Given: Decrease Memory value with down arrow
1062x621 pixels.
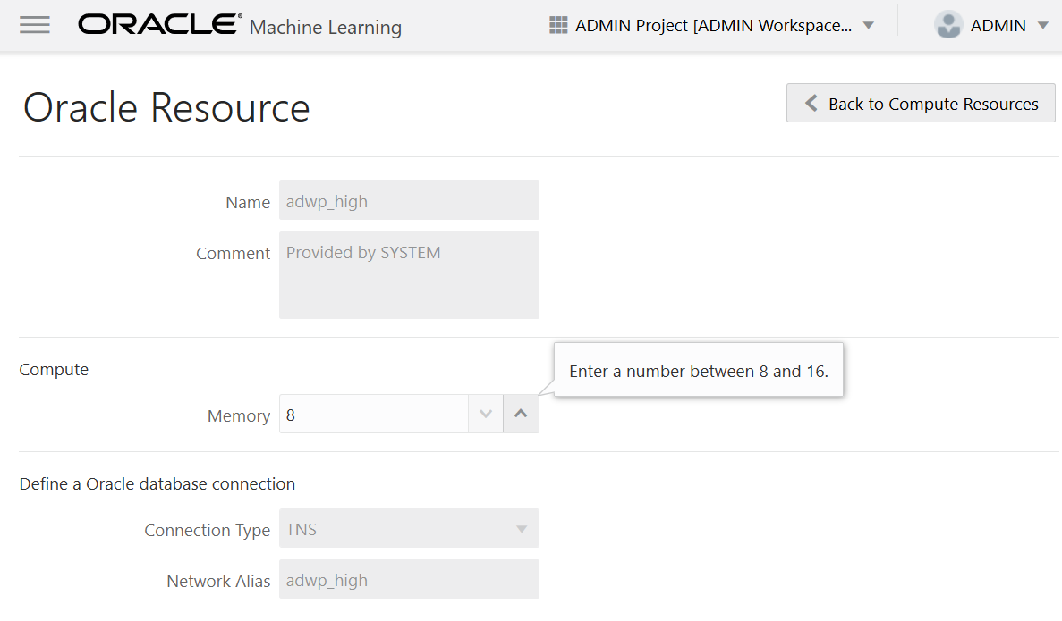Looking at the screenshot, I should pyautogui.click(x=486, y=414).
